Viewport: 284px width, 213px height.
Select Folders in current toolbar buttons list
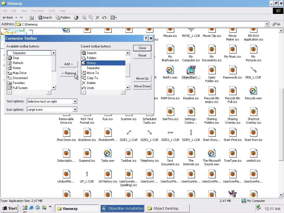[103, 58]
